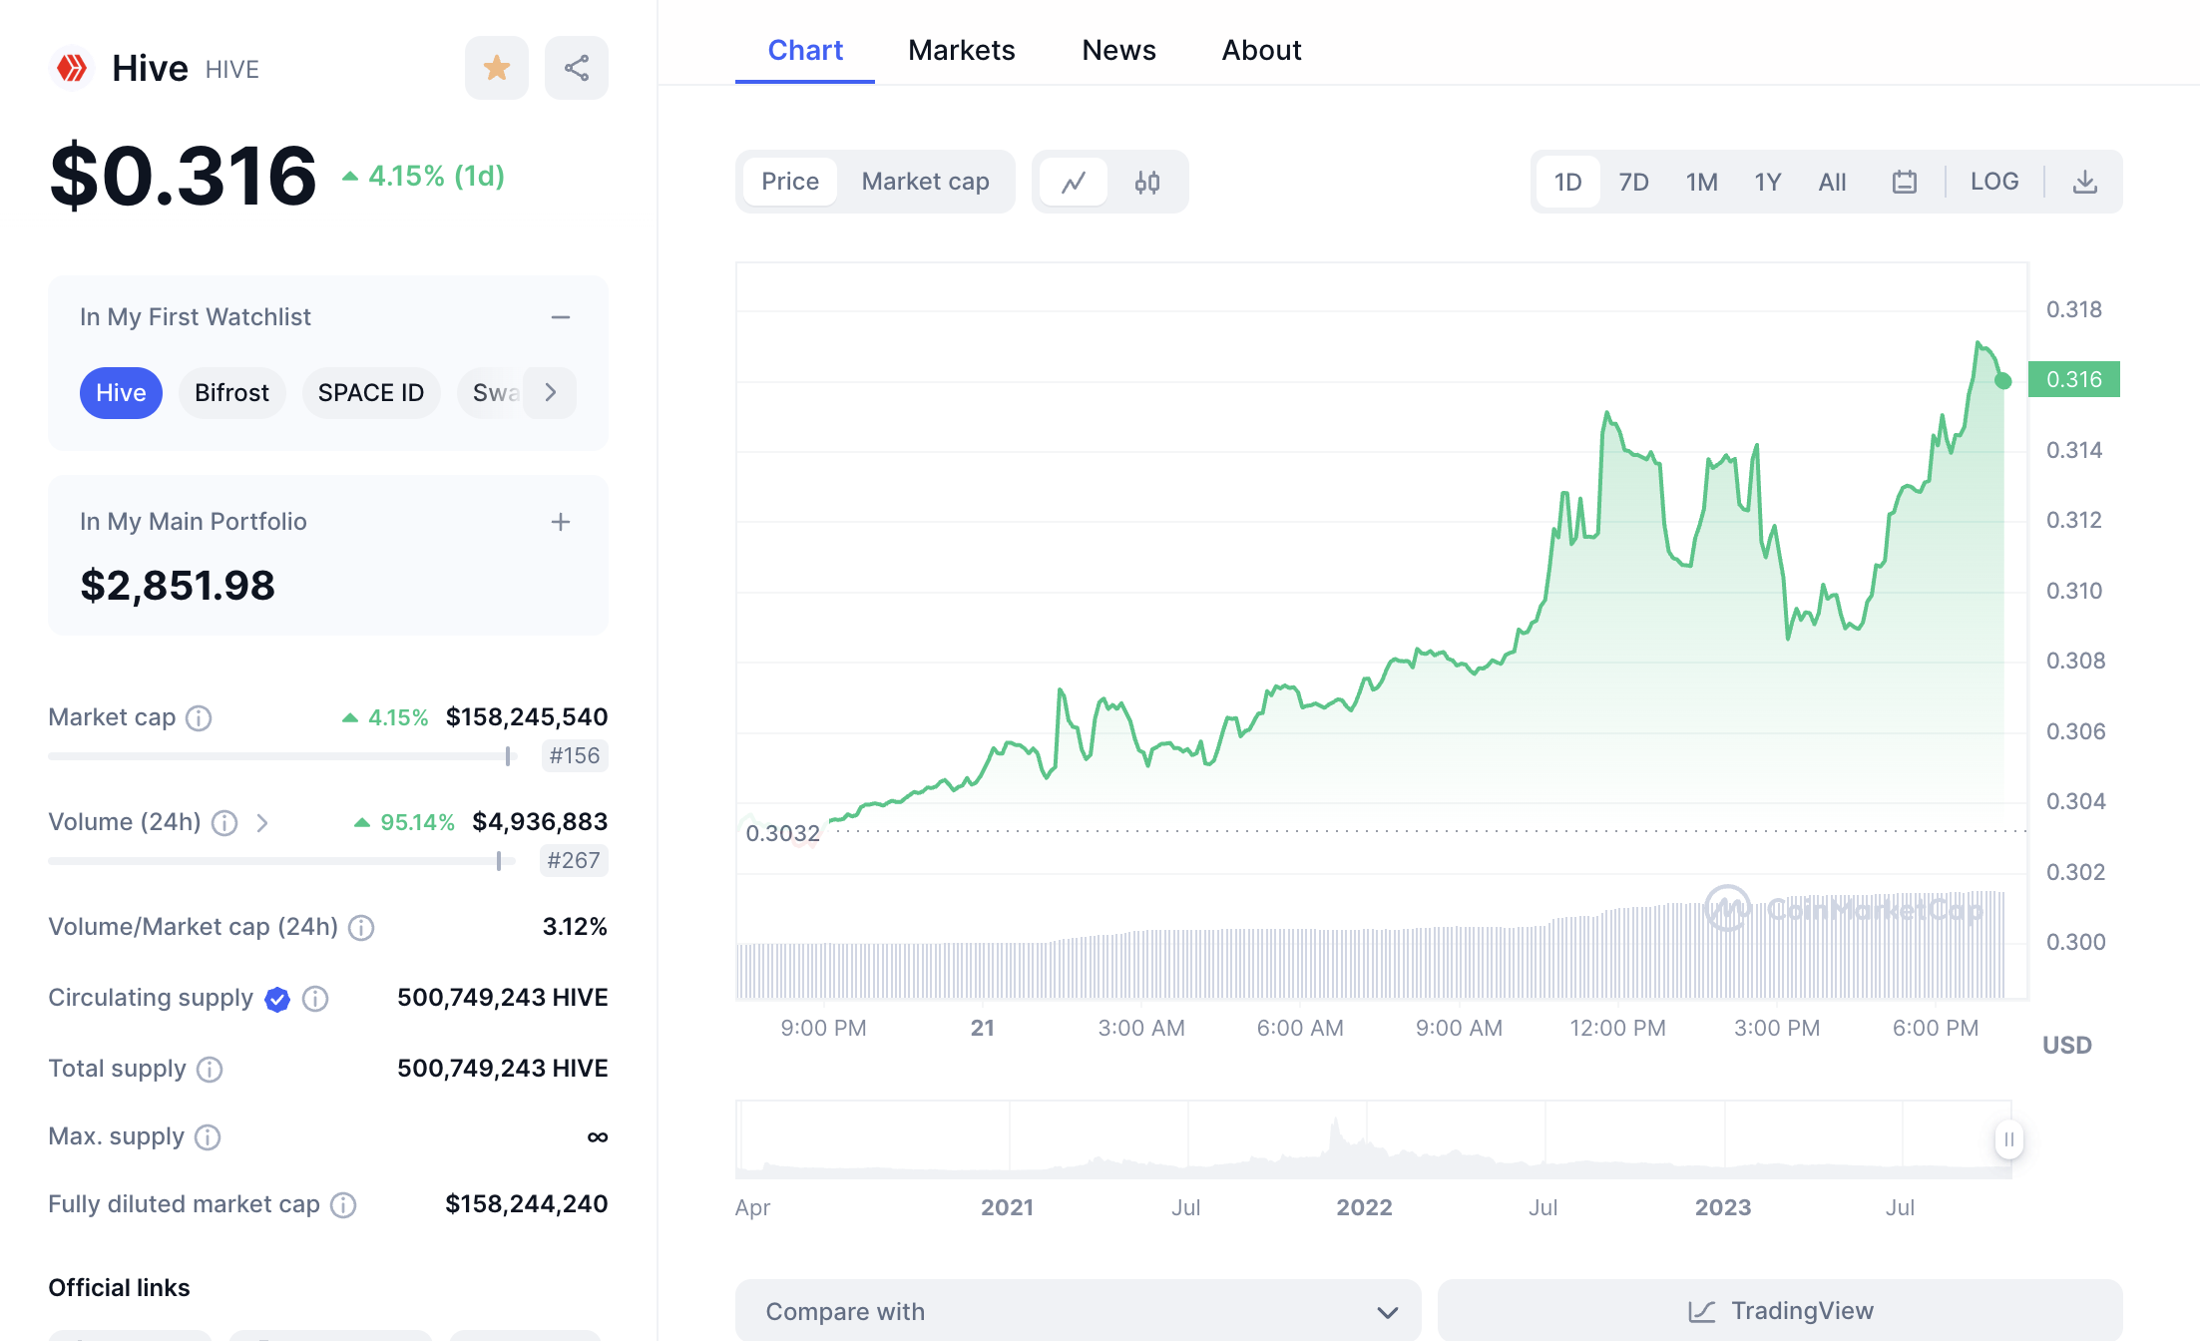Image resolution: width=2200 pixels, height=1341 pixels.
Task: Switch to the News tab
Action: tap(1118, 50)
